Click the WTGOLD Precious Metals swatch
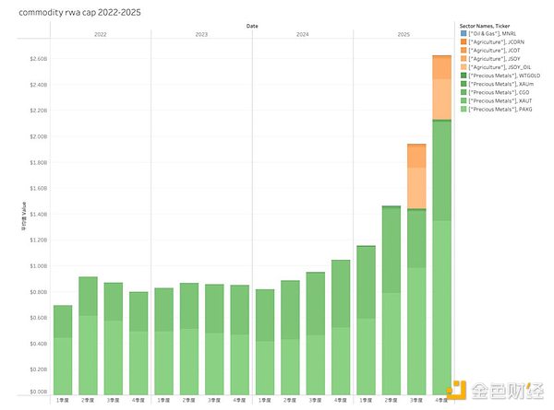The image size is (554, 410). [463, 76]
